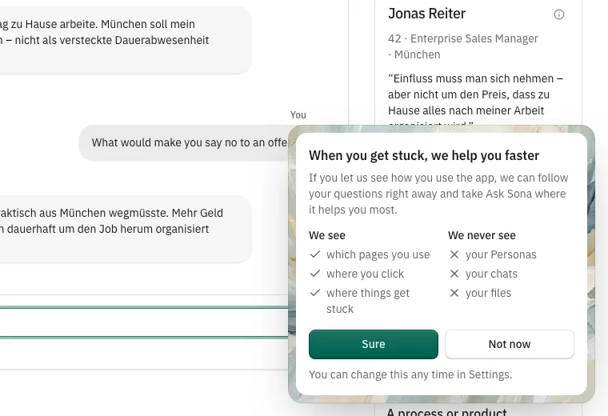Viewport: 608px width, 416px height.
Task: Select the message 'What would make you say no'
Action: click(x=184, y=142)
